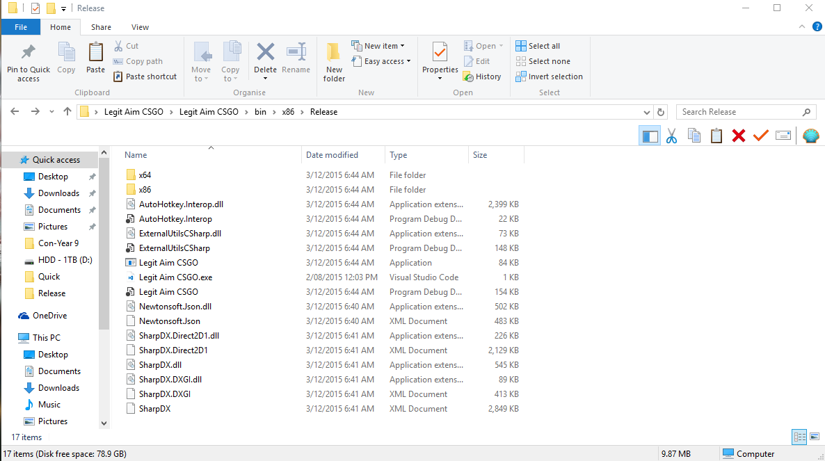Click the Copy ribbon icon
The height and width of the screenshot is (461, 825).
click(x=66, y=53)
